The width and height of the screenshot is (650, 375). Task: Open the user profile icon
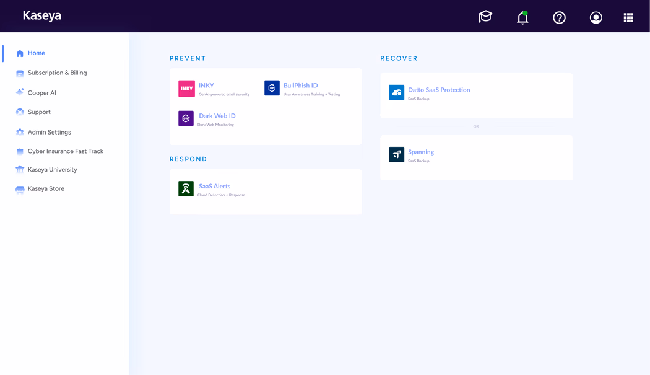[x=596, y=17]
